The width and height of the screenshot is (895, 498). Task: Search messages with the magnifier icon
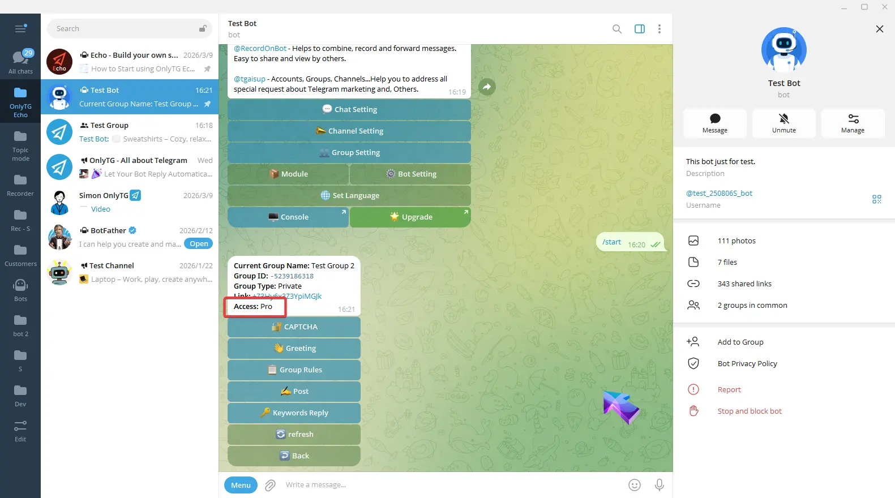[617, 29]
